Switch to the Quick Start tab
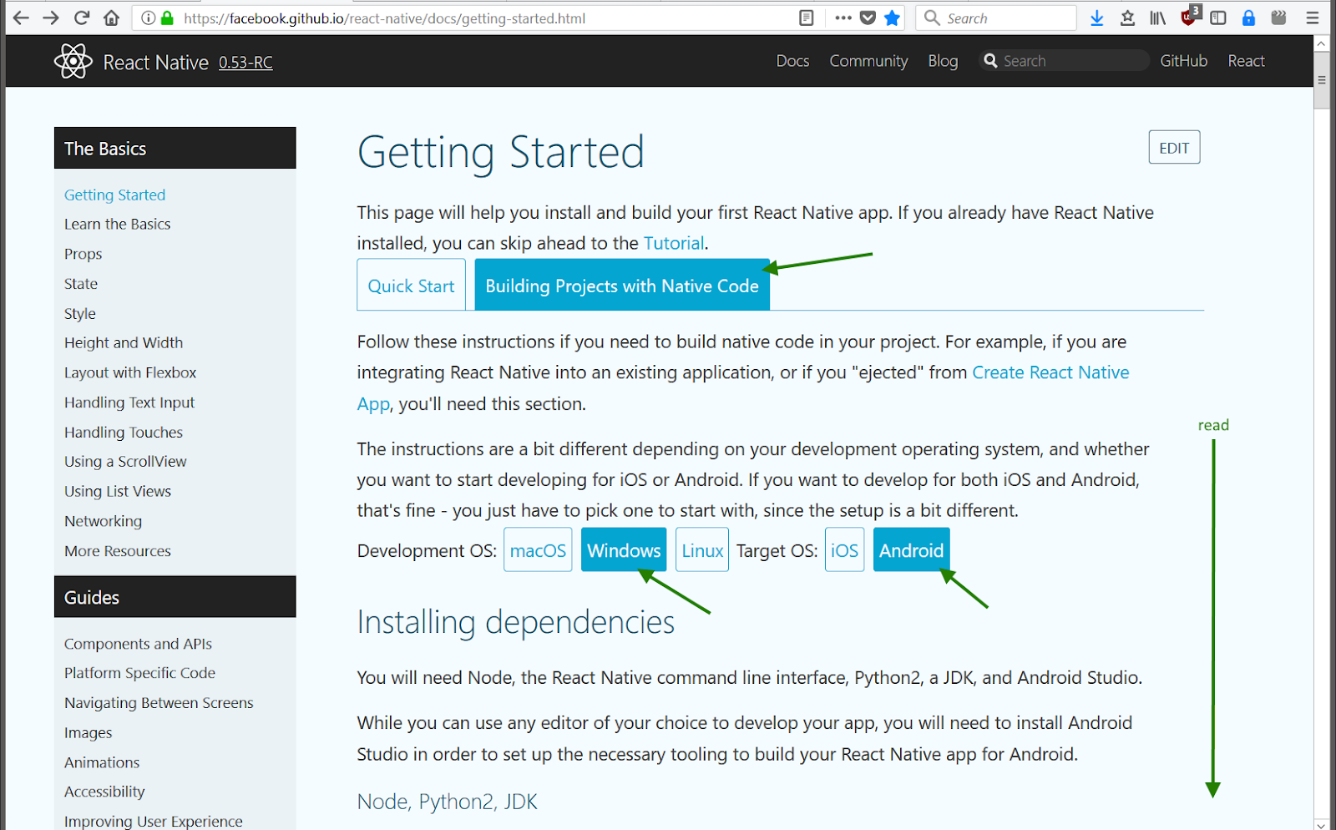The image size is (1336, 830). coord(411,286)
